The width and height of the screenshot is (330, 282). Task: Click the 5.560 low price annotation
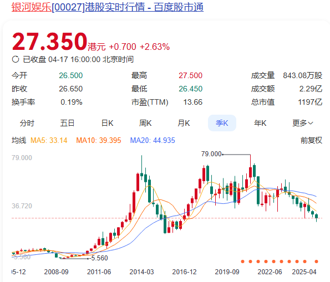click(99, 258)
